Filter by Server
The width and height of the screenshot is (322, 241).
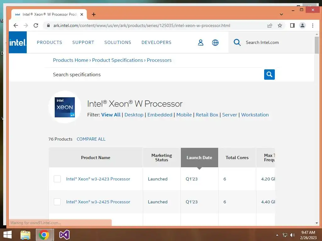(230, 115)
